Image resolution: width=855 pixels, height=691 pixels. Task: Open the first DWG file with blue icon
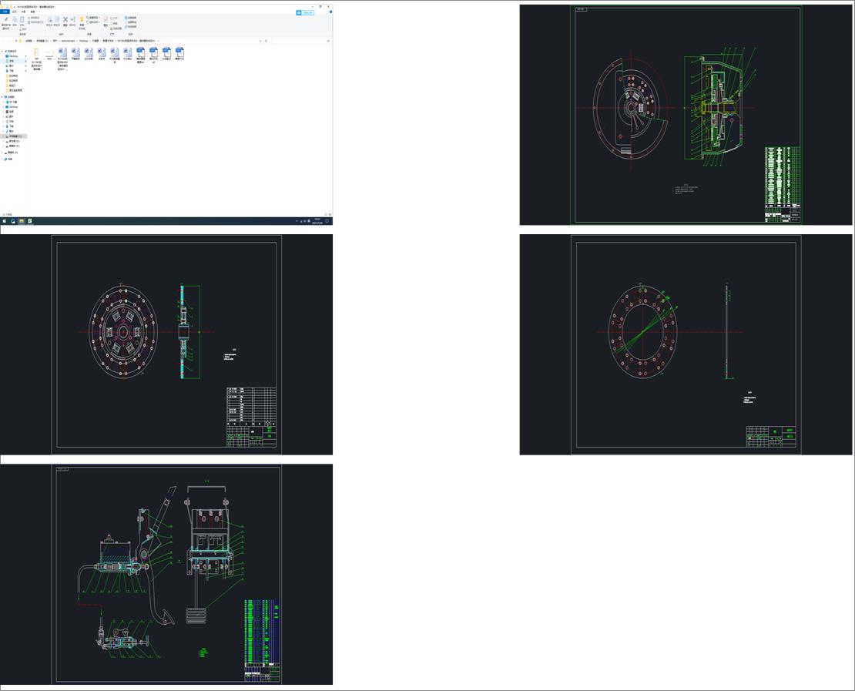point(141,52)
